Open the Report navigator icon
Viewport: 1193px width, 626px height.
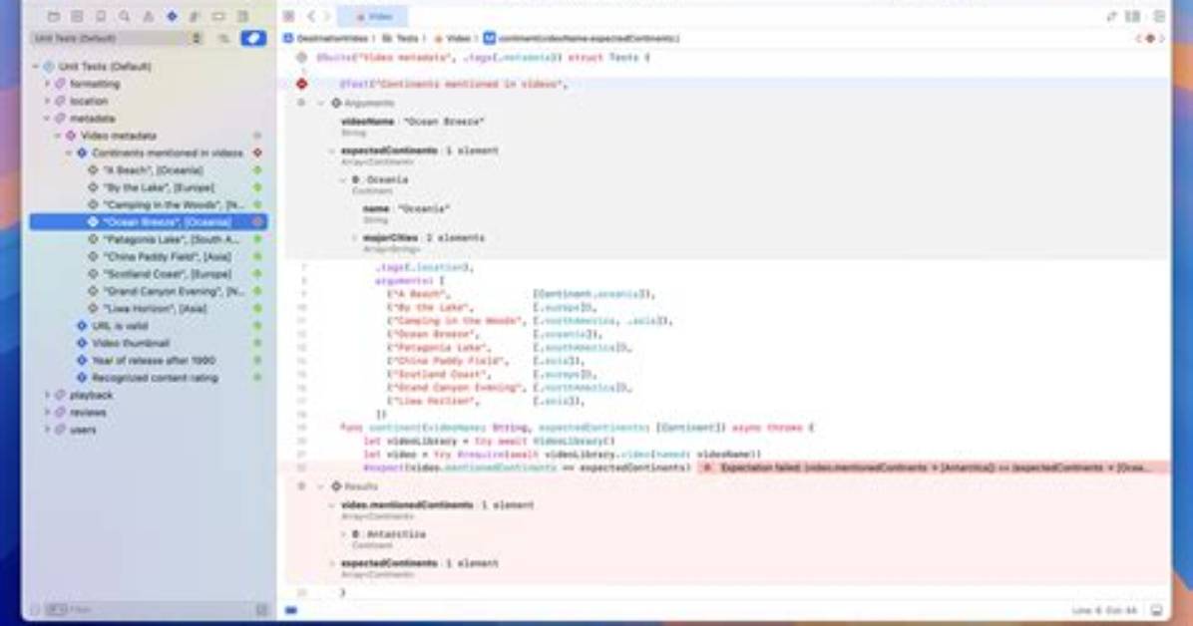pyautogui.click(x=242, y=16)
